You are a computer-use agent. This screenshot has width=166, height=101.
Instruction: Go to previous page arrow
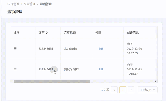coord(114,90)
